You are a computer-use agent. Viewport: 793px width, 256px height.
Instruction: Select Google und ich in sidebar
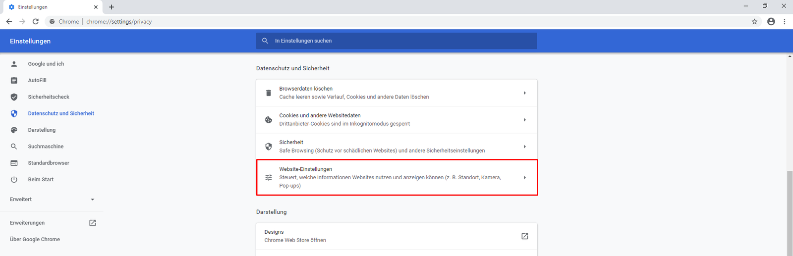tap(46, 64)
